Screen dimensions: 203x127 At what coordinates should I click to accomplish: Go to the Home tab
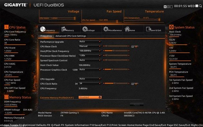(133, 29)
